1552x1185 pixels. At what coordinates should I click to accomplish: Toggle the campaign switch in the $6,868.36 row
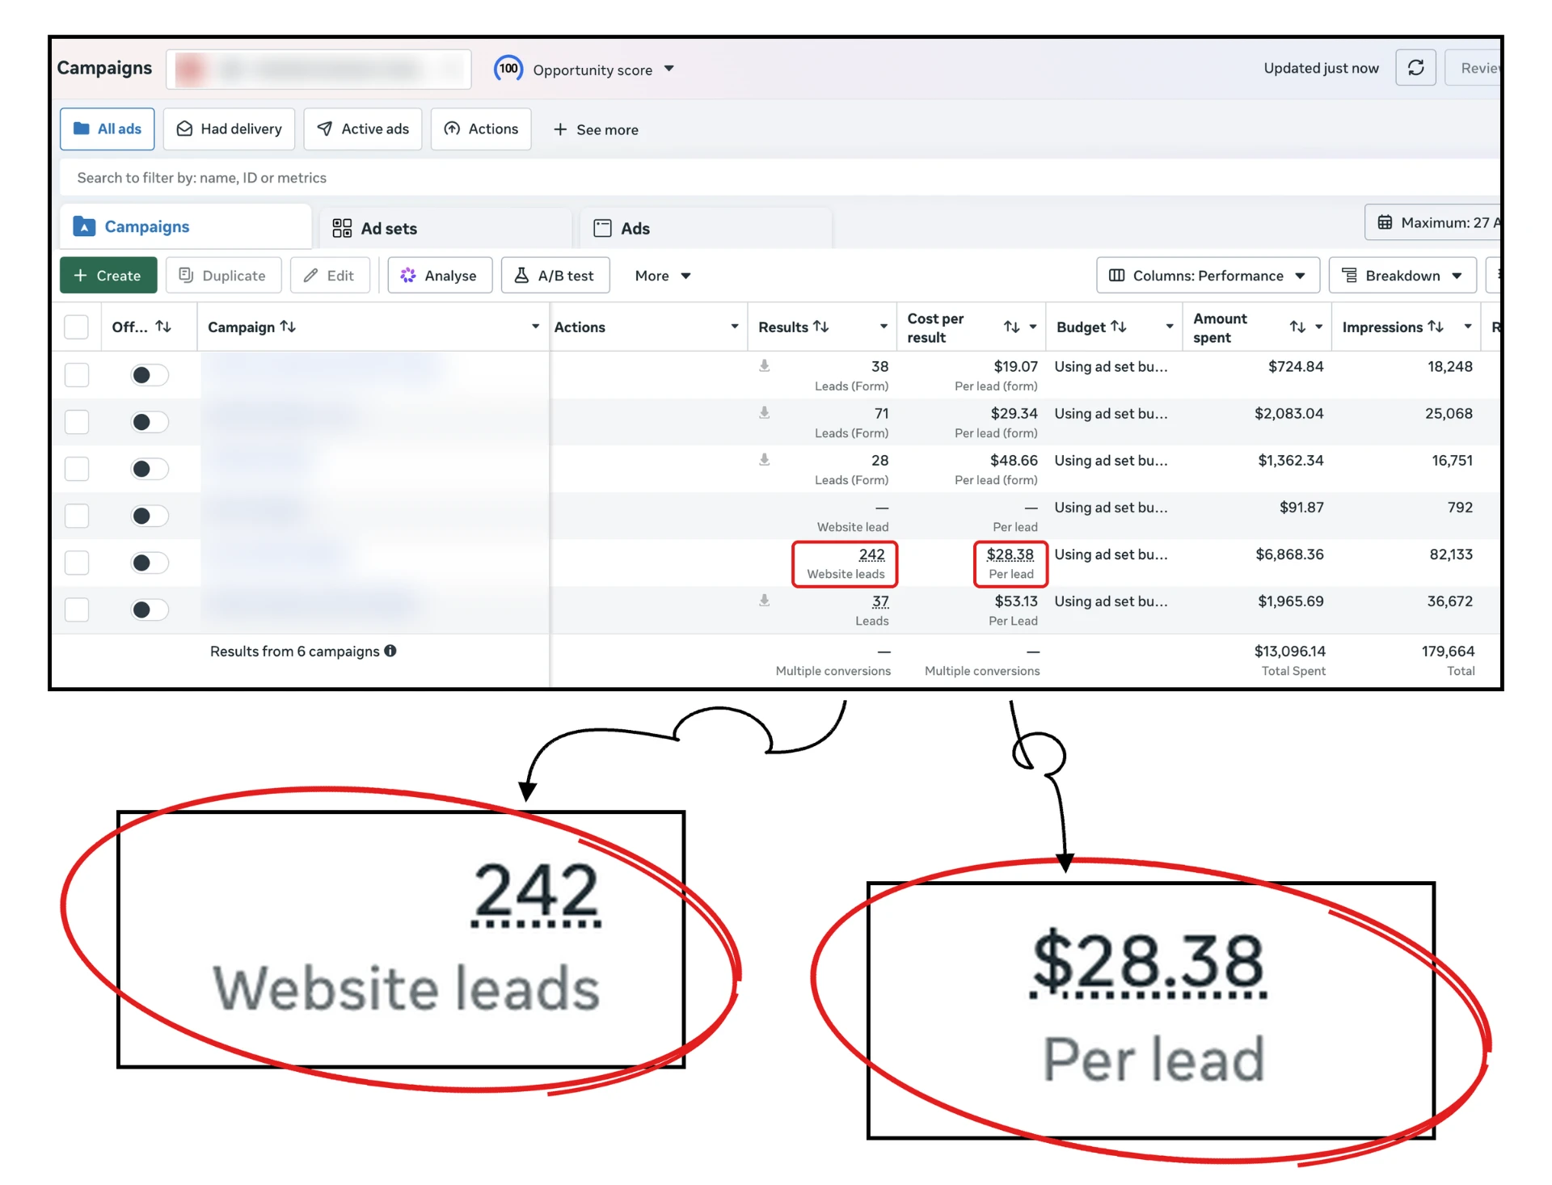click(150, 563)
